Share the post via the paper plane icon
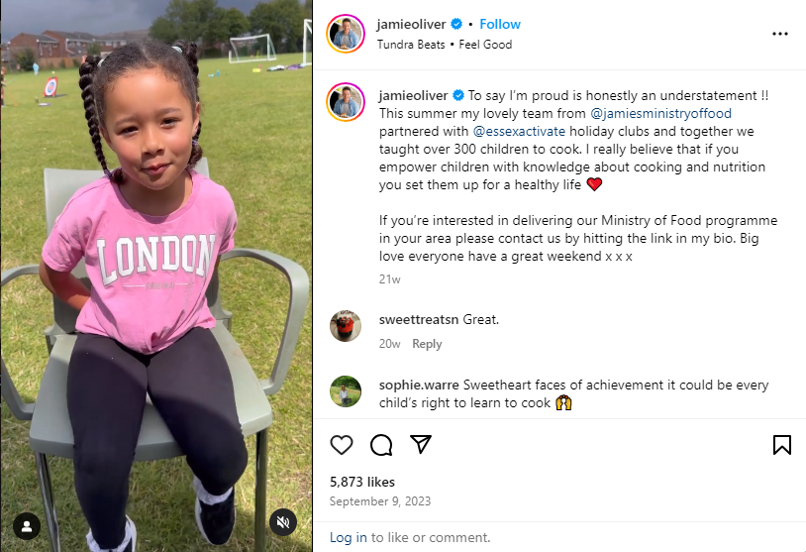The height and width of the screenshot is (552, 806). click(x=421, y=445)
